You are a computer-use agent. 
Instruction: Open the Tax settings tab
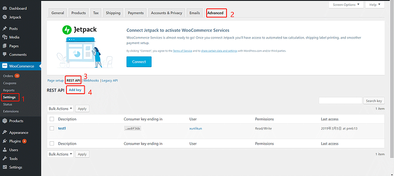click(x=96, y=13)
